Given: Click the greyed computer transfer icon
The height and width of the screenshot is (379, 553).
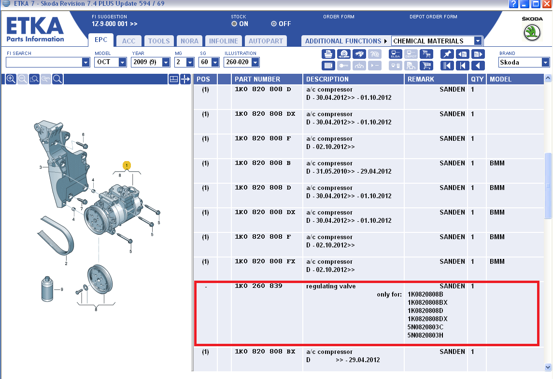Looking at the screenshot, I should 396,66.
